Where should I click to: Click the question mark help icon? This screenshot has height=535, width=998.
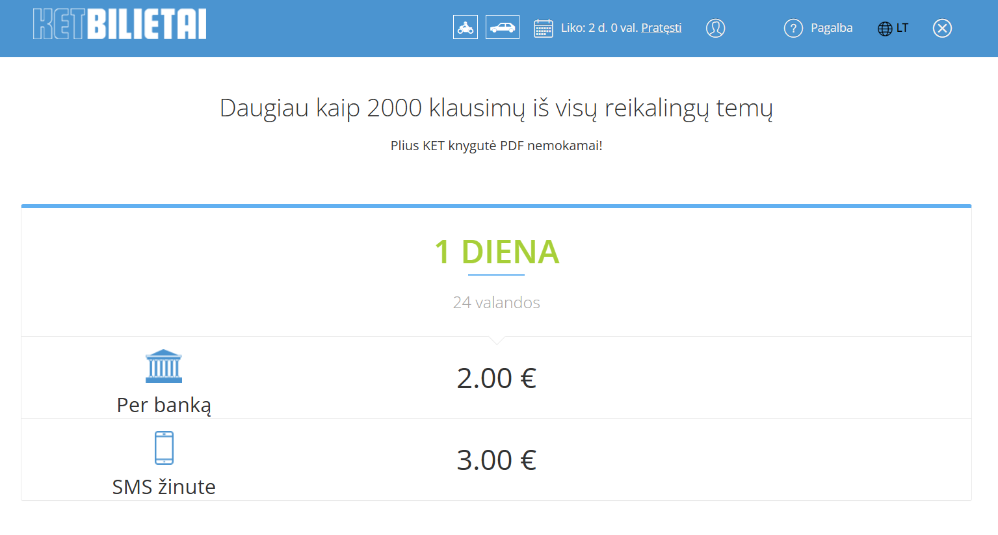point(793,28)
